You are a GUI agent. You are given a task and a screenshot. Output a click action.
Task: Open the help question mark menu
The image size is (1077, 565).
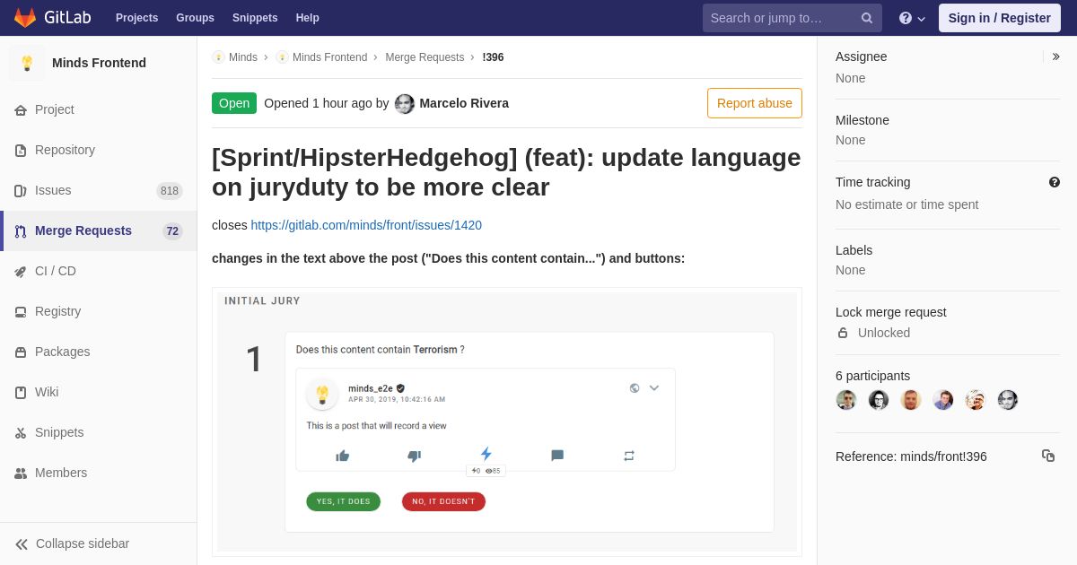tap(912, 18)
